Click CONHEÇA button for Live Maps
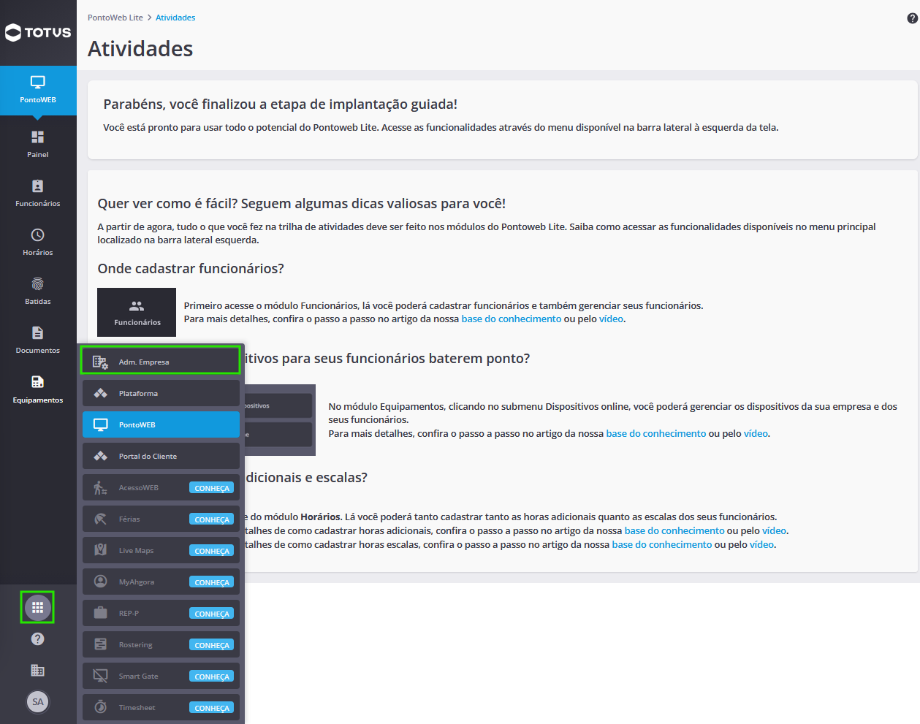 [x=212, y=551]
